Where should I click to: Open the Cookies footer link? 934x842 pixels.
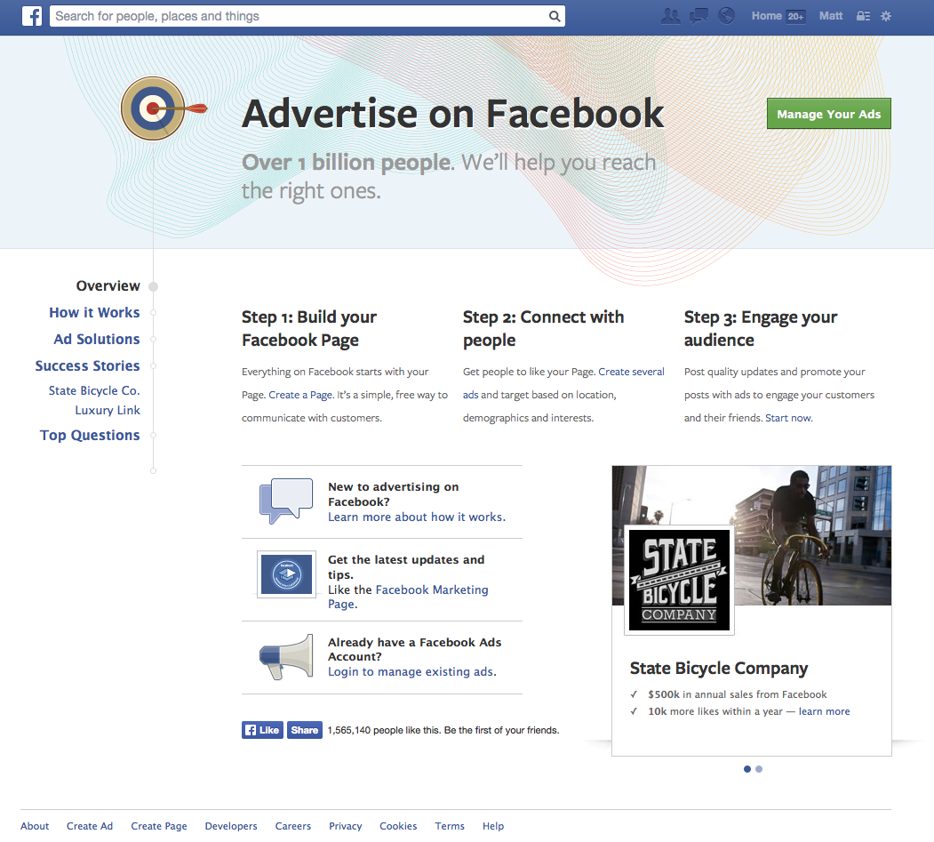398,826
